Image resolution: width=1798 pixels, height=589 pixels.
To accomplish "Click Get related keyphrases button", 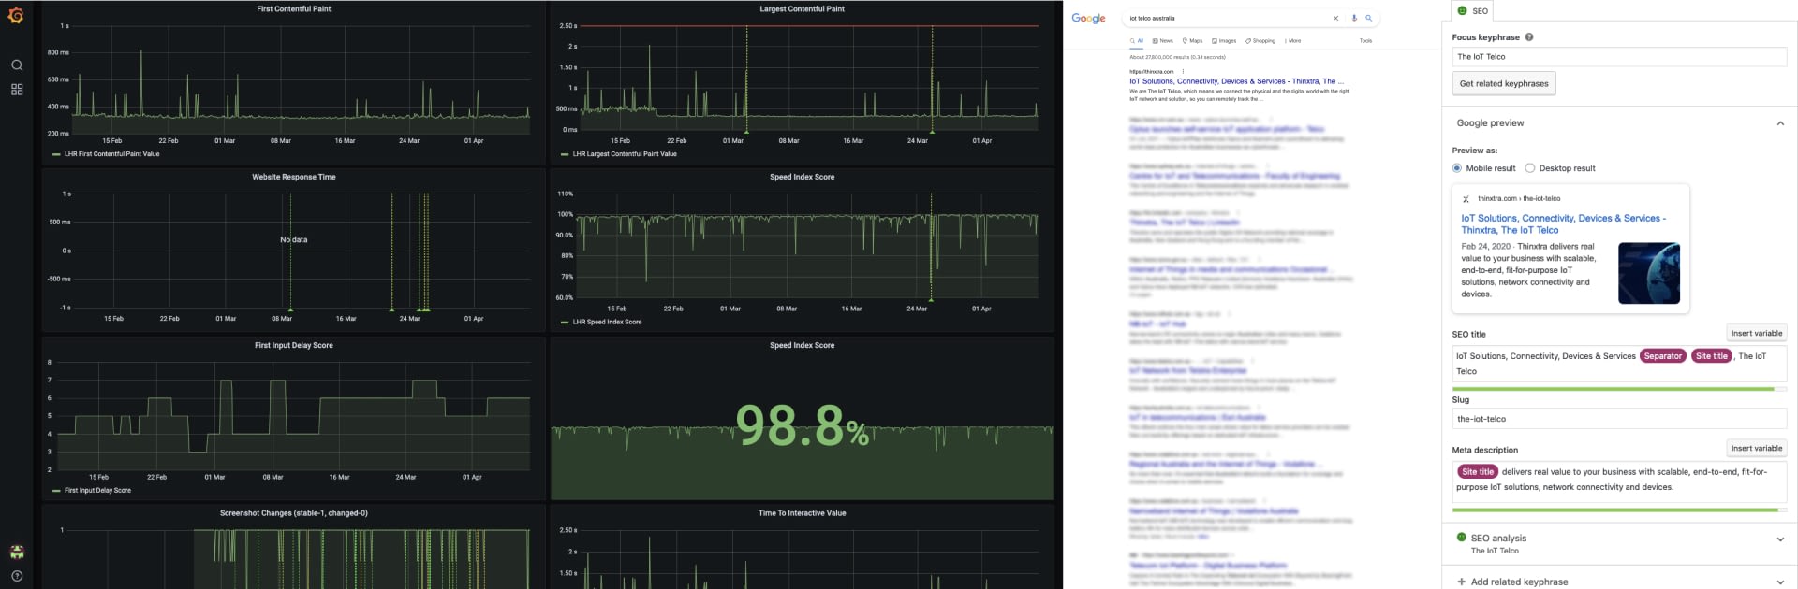I will coord(1504,83).
